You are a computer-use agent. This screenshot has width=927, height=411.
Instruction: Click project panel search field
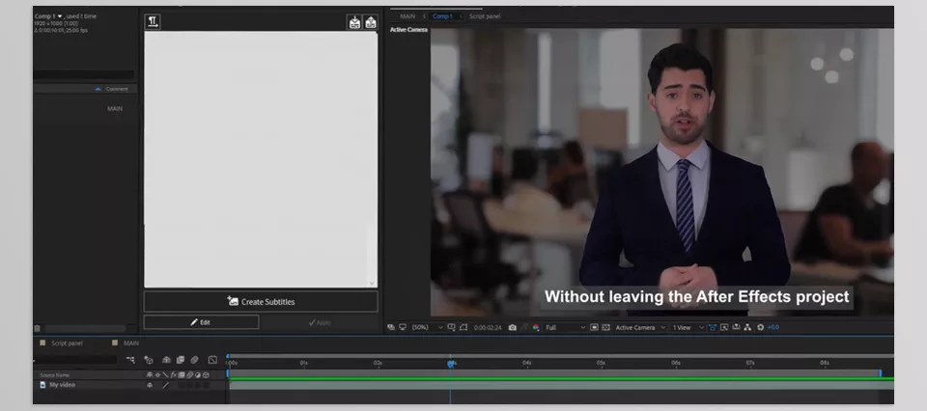click(83, 75)
